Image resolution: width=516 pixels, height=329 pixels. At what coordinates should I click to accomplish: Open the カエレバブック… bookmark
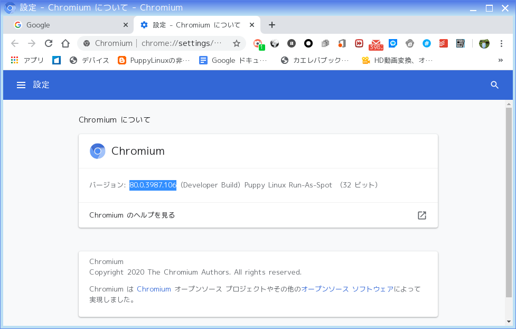315,60
